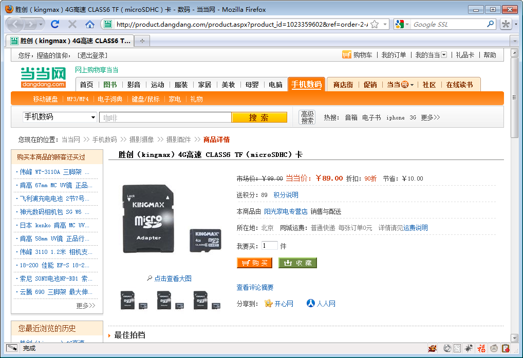Image resolution: width=523 pixels, height=358 pixels.
Task: Open a new tab with the plus button
Action: click(x=142, y=41)
